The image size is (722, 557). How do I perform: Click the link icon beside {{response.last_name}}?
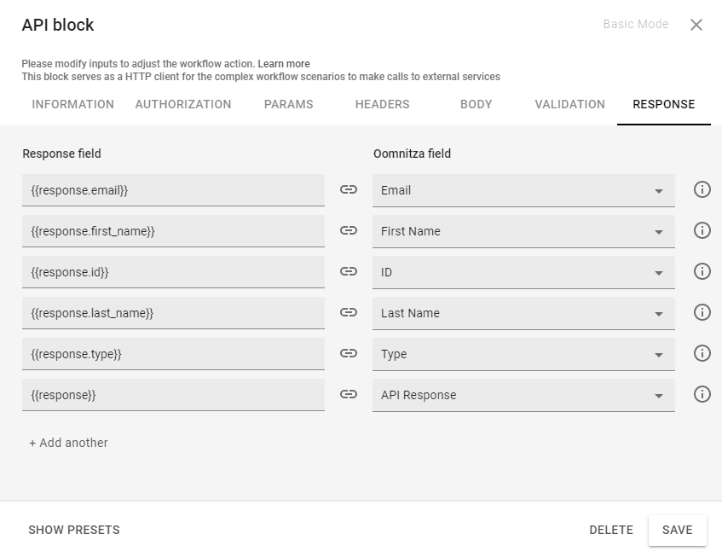349,312
